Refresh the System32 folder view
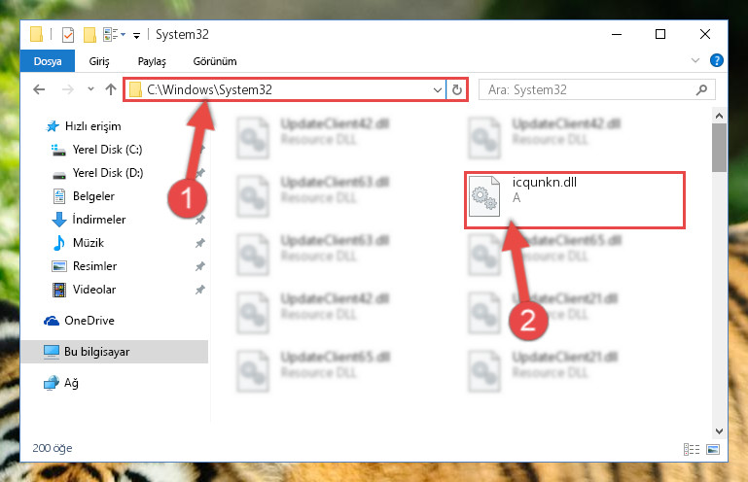This screenshot has height=482, width=748. (x=456, y=89)
